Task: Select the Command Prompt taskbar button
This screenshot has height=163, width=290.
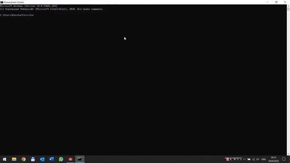Action: [80, 159]
